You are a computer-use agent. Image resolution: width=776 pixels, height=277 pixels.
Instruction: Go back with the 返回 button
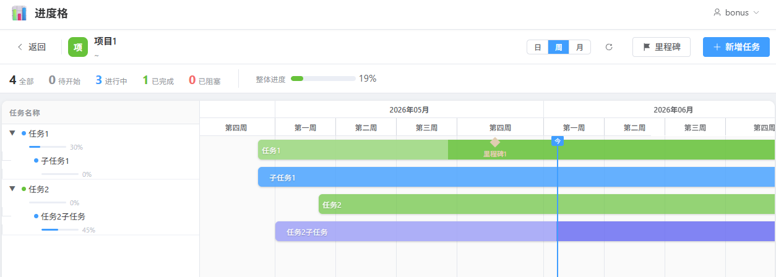[31, 47]
